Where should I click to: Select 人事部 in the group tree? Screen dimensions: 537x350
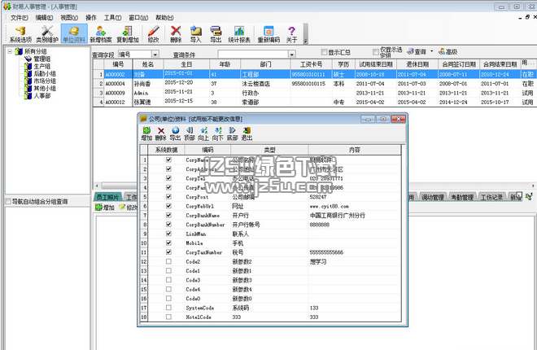[41, 95]
